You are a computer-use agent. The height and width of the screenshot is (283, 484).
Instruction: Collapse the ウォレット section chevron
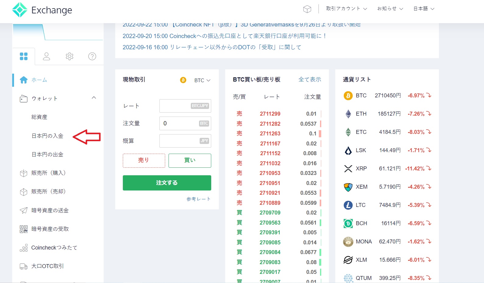94,98
